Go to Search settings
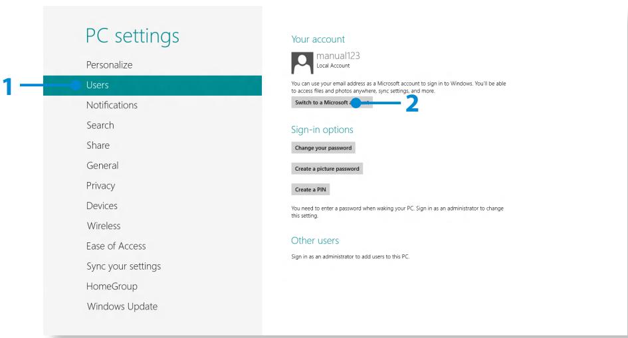Viewport: 628px width, 338px height. pos(100,126)
